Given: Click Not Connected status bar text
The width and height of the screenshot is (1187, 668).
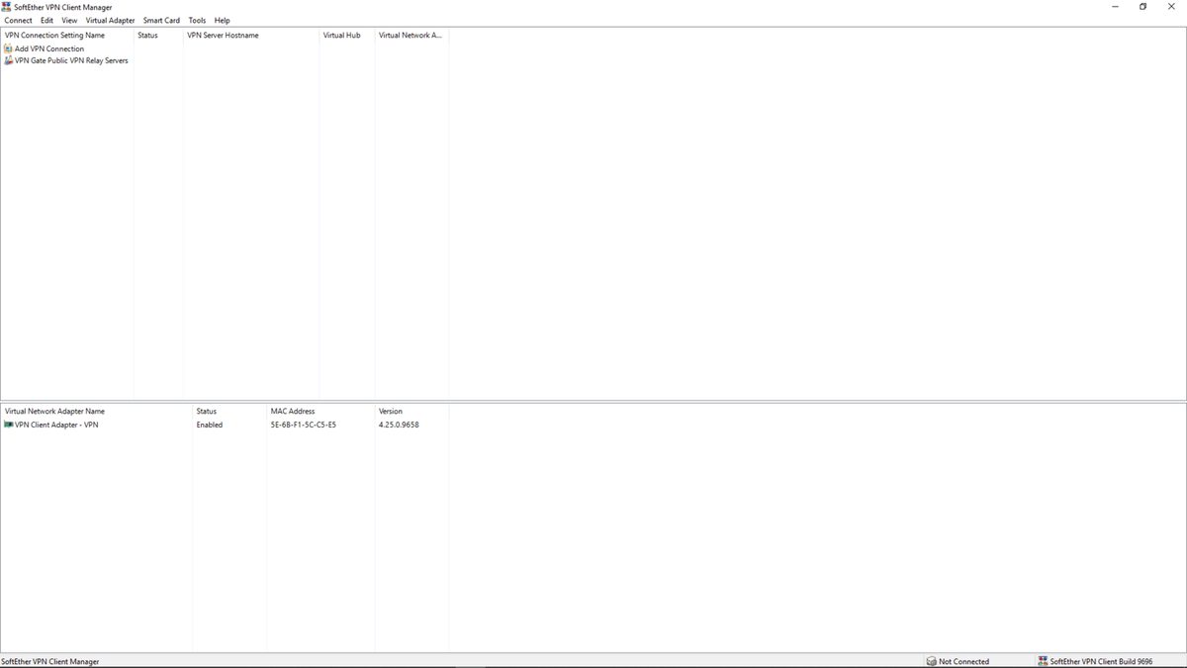Looking at the screenshot, I should point(964,661).
